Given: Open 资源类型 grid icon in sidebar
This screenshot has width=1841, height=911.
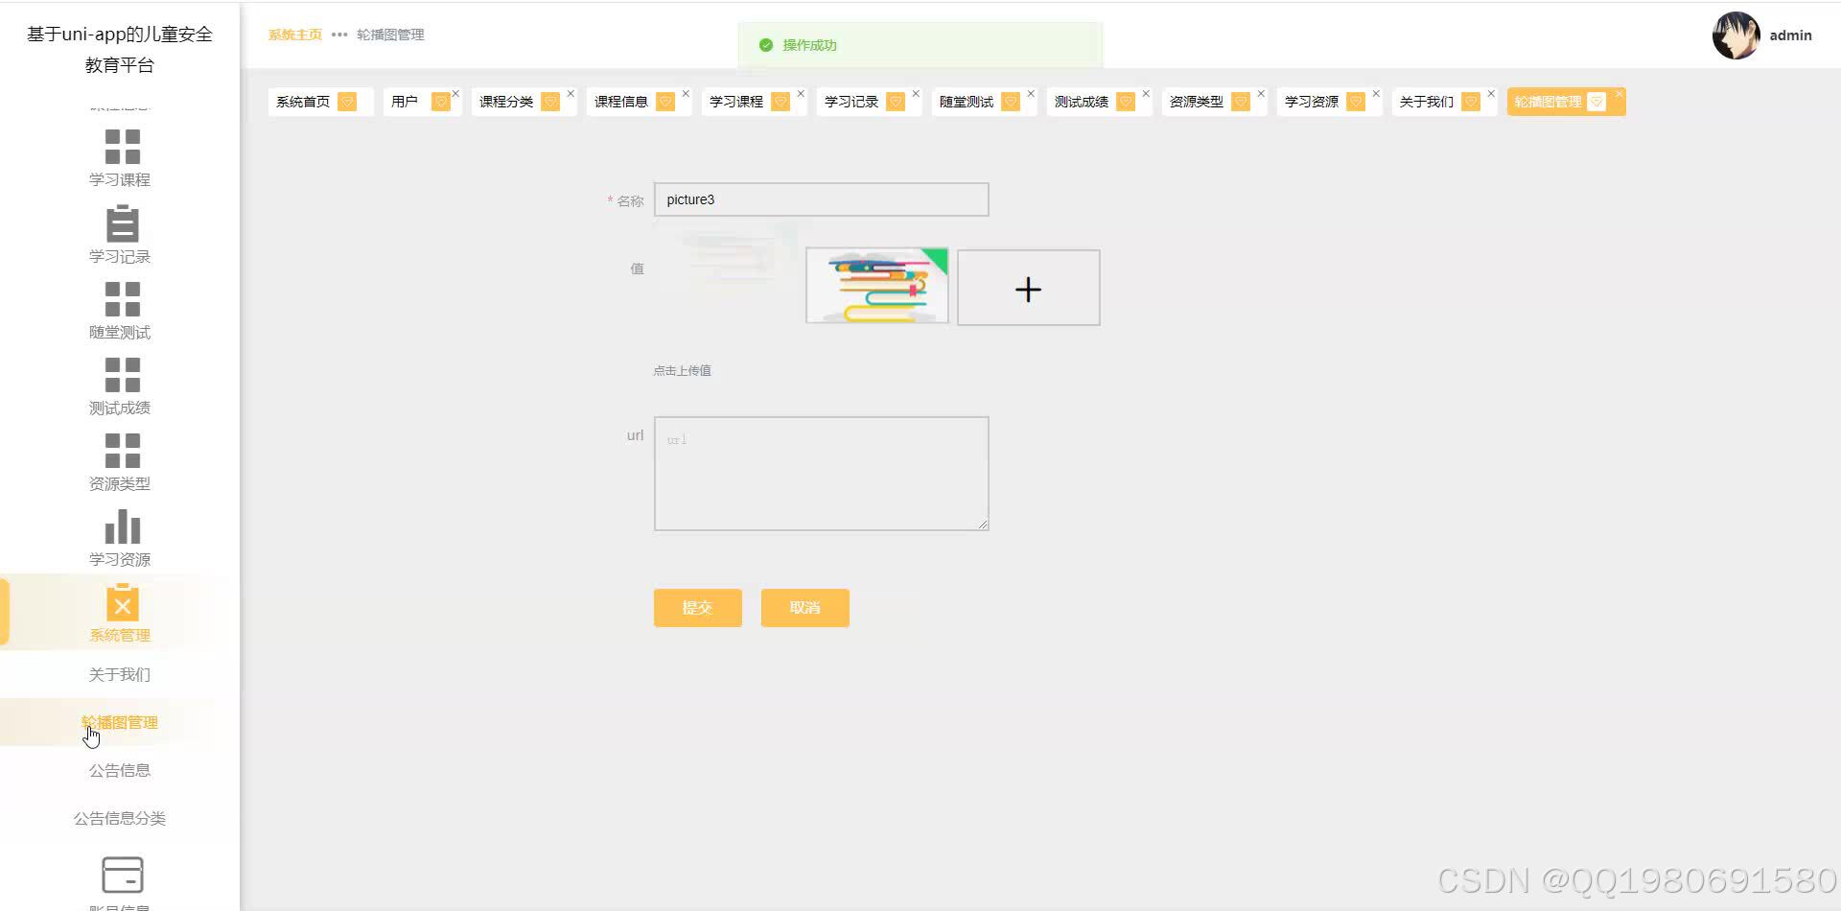Looking at the screenshot, I should coord(122,451).
